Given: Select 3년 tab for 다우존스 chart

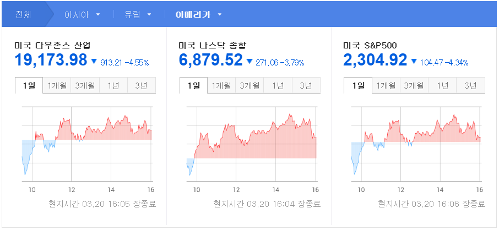Looking at the screenshot, I should [x=142, y=85].
